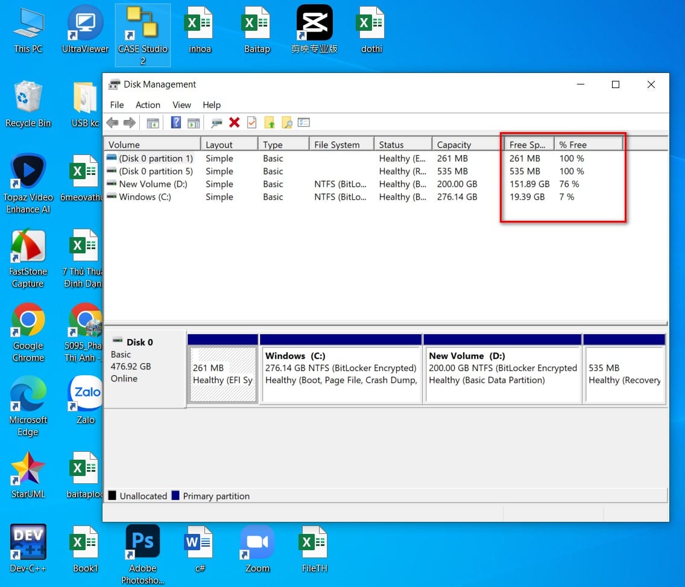Select the Windows (C:) partition block

pos(341,369)
